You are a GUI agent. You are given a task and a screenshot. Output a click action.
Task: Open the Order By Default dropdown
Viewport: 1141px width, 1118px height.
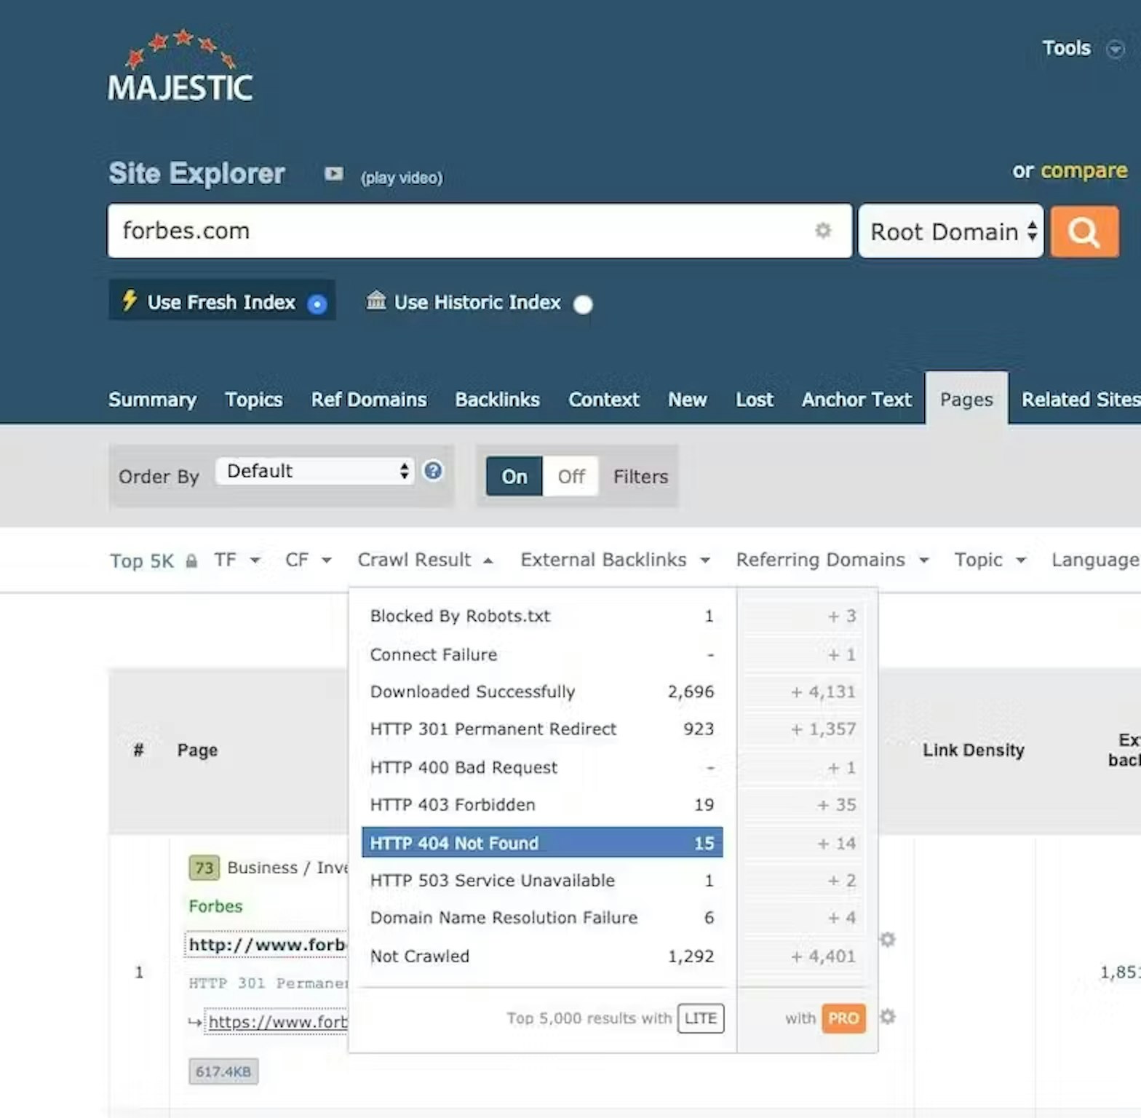[x=314, y=471]
